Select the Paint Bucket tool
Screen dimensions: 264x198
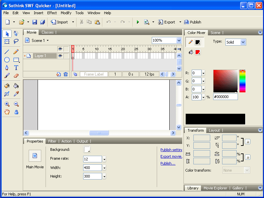16,86
